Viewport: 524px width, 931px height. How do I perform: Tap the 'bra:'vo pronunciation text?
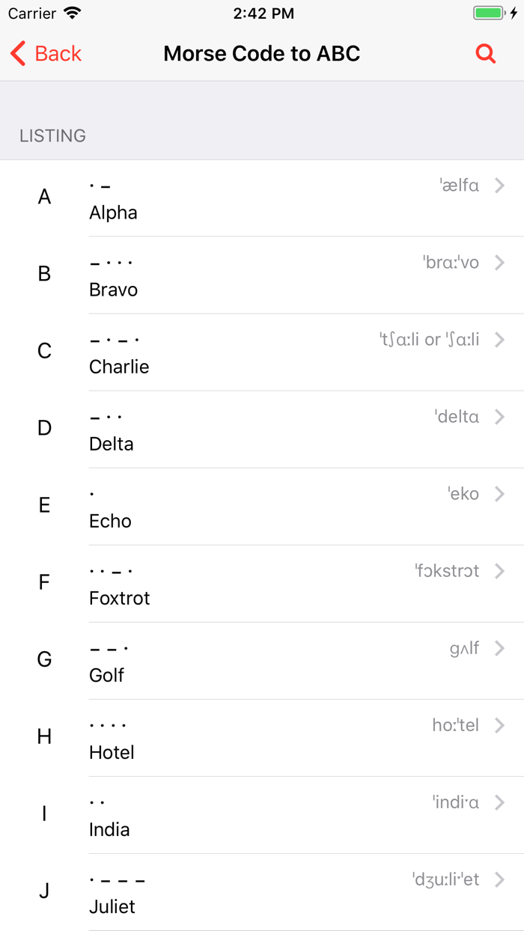(451, 263)
